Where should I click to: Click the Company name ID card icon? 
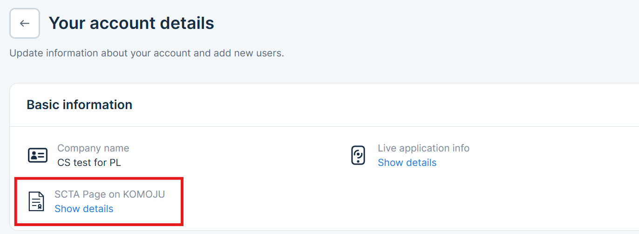(38, 155)
